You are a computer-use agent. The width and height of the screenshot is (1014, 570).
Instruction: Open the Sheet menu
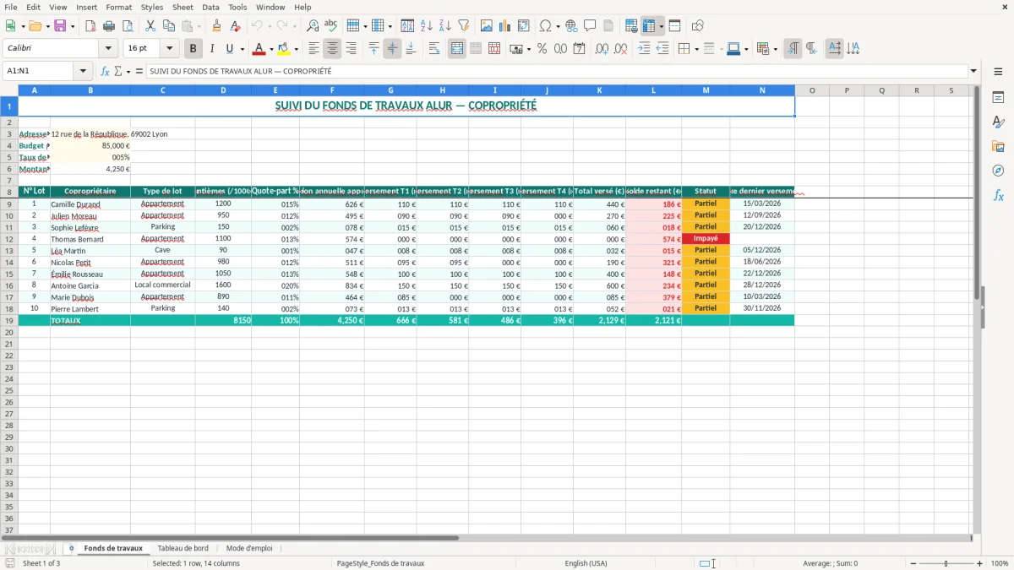[x=183, y=7]
